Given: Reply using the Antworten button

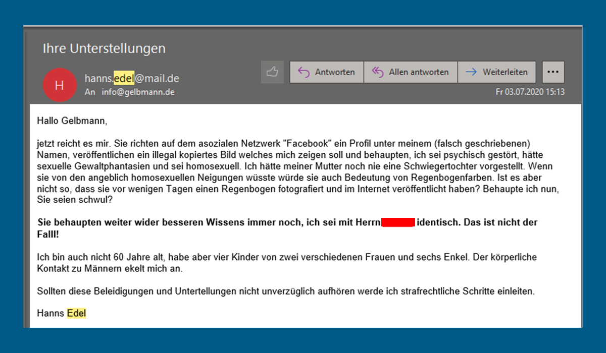Looking at the screenshot, I should click(326, 72).
